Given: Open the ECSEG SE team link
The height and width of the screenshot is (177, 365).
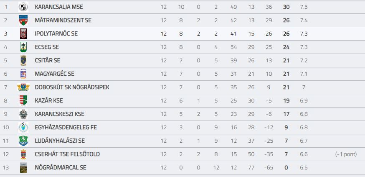Looking at the screenshot, I should (47, 47).
